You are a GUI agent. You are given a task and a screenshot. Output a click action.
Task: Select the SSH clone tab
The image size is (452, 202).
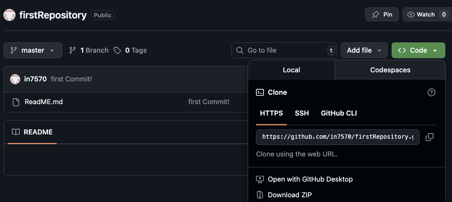click(x=302, y=113)
